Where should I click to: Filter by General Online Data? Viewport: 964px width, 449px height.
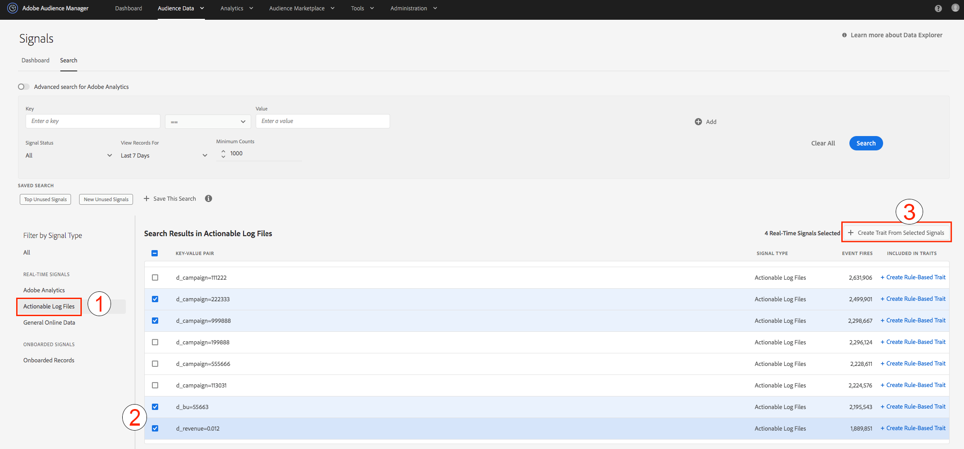click(x=49, y=322)
